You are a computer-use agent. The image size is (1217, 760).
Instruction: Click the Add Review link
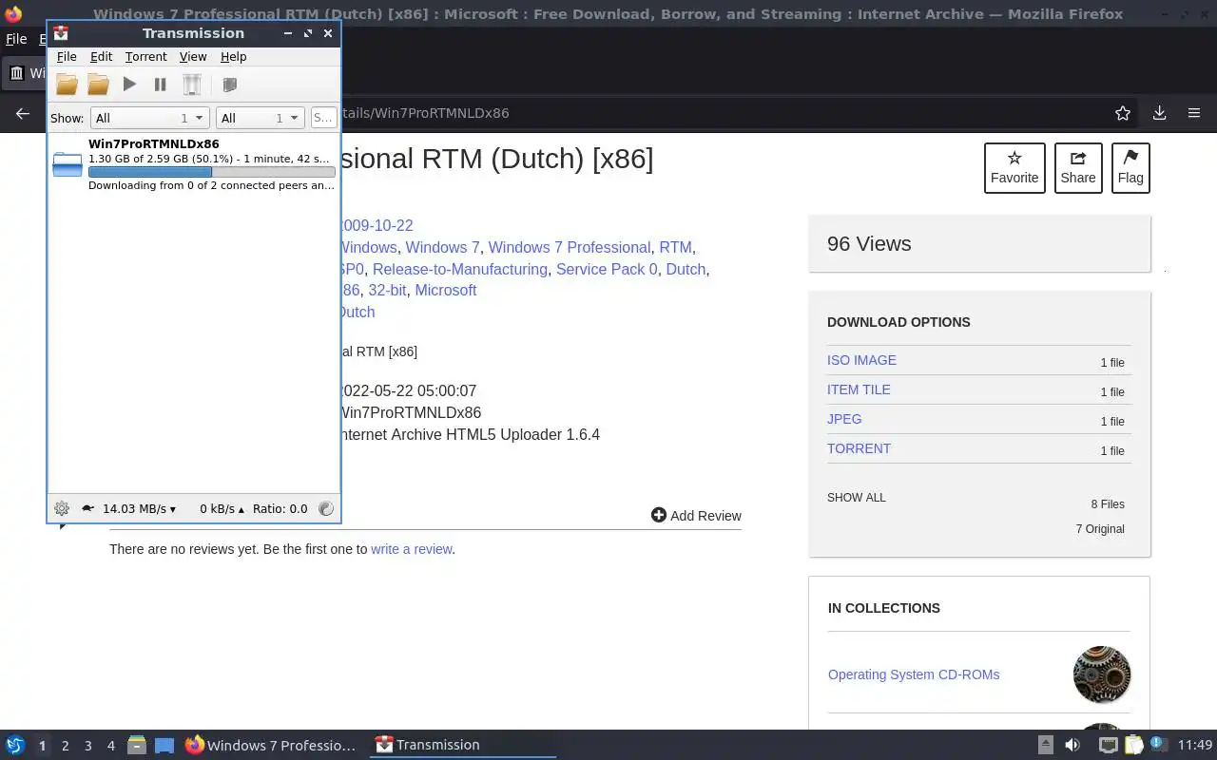tap(696, 516)
